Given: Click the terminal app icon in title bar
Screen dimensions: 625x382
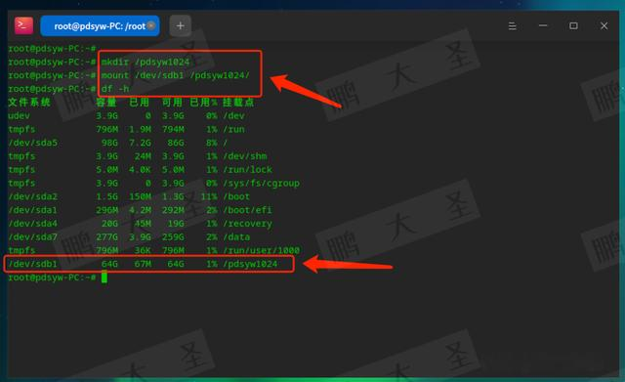Looking at the screenshot, I should tap(23, 26).
